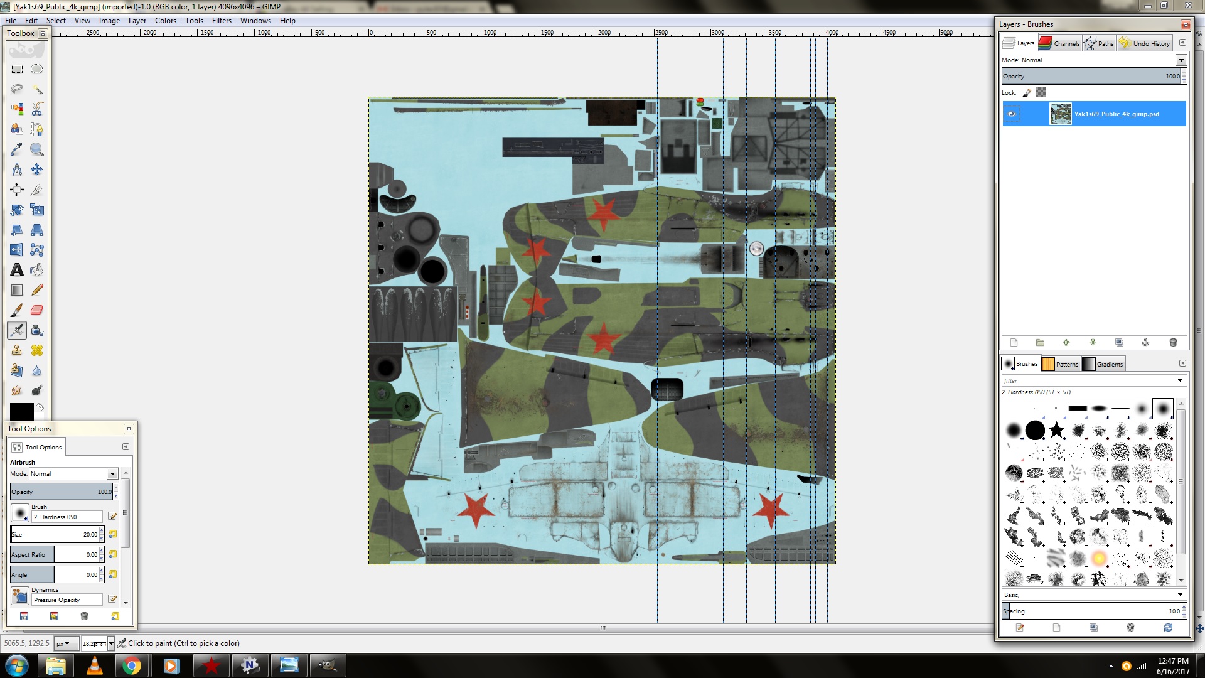Image resolution: width=1205 pixels, height=678 pixels.
Task: Open Brushes dock tab configuration menu
Action: (1182, 363)
